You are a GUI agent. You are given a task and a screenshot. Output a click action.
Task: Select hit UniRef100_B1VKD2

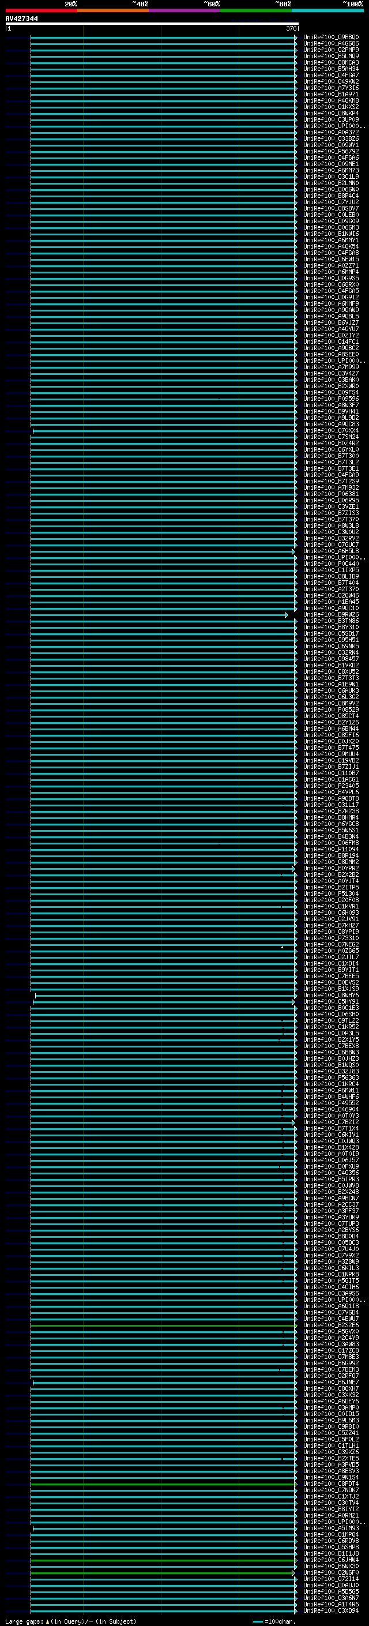pyautogui.click(x=331, y=665)
